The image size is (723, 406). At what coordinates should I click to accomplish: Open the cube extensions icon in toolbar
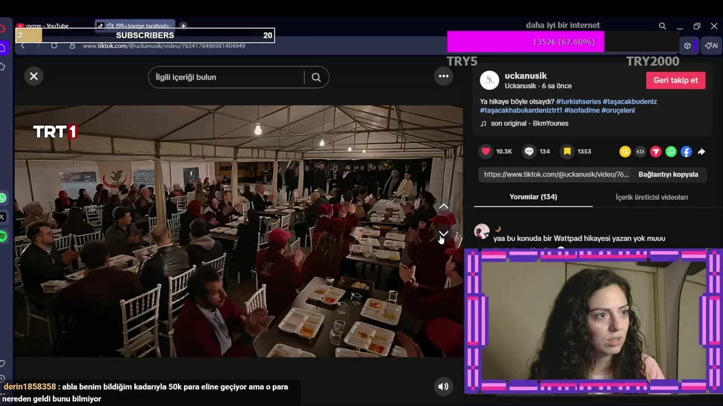687,46
